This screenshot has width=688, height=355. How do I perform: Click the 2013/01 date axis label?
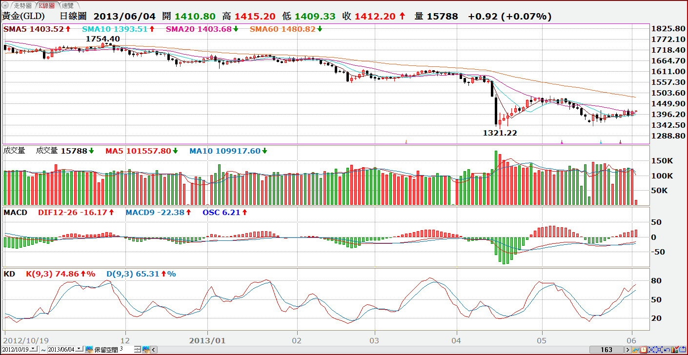(x=207, y=340)
